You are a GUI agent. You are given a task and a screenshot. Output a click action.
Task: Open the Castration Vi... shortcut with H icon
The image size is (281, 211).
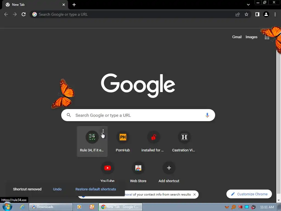tap(184, 141)
